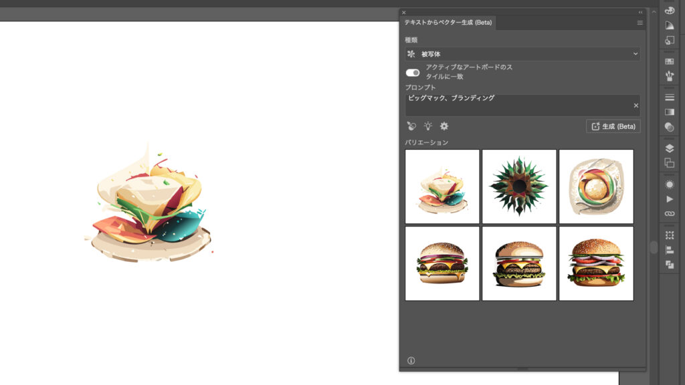Screen dimensions: 685x385
Task: Open the panel hamburger options menu
Action: [640, 23]
